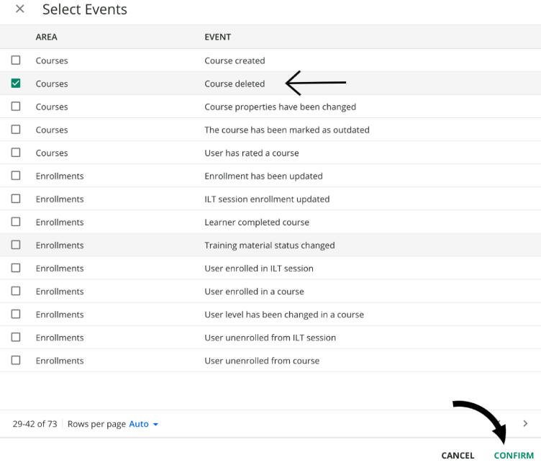Go to next page of events

[525, 424]
